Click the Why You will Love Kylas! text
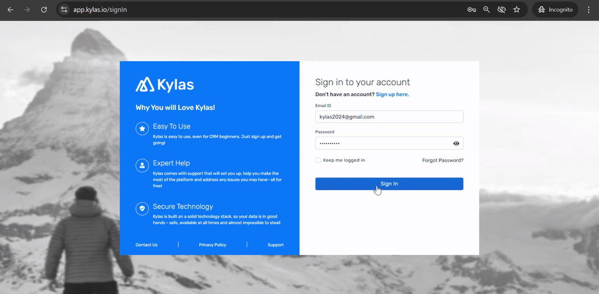Image resolution: width=599 pixels, height=294 pixels. coord(175,108)
